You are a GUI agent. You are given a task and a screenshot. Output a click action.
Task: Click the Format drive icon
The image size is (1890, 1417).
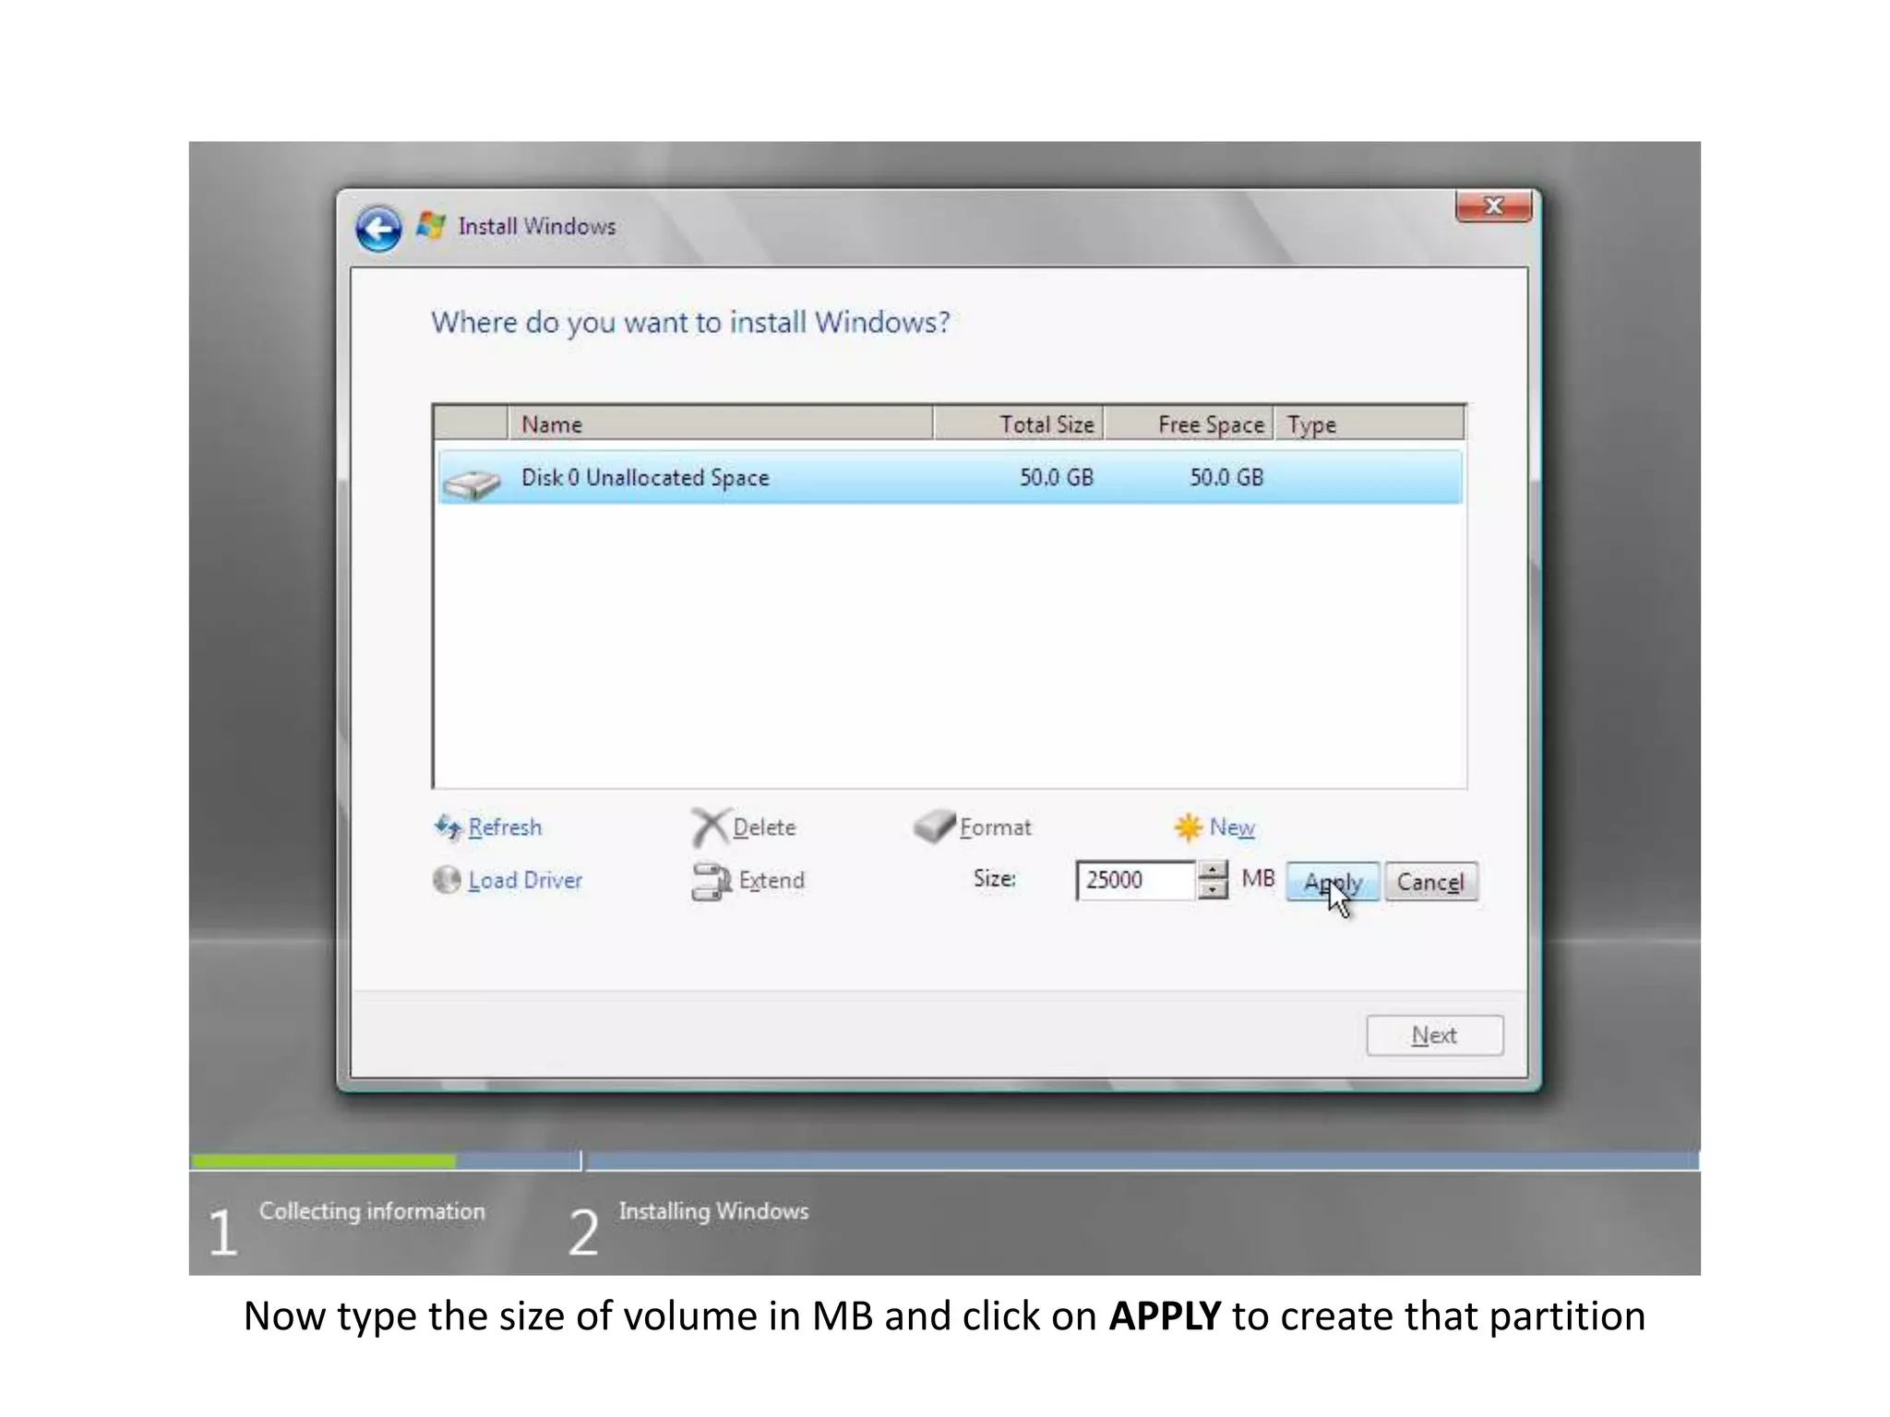934,826
